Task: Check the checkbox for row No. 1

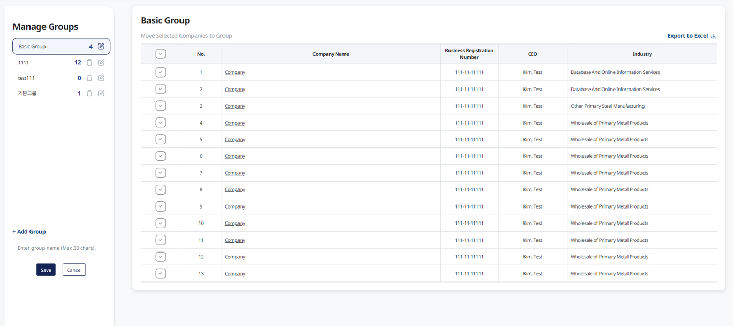Action: (x=160, y=72)
